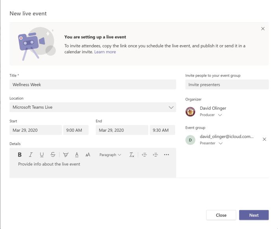
Task: Toggle underline formatting in Details toolbar
Action: coord(42,155)
